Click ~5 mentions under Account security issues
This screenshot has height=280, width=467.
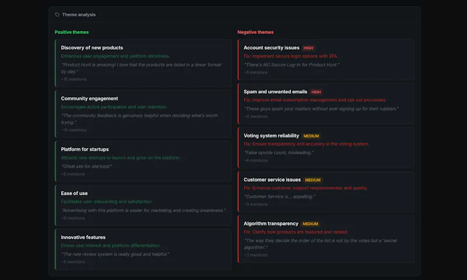click(256, 72)
